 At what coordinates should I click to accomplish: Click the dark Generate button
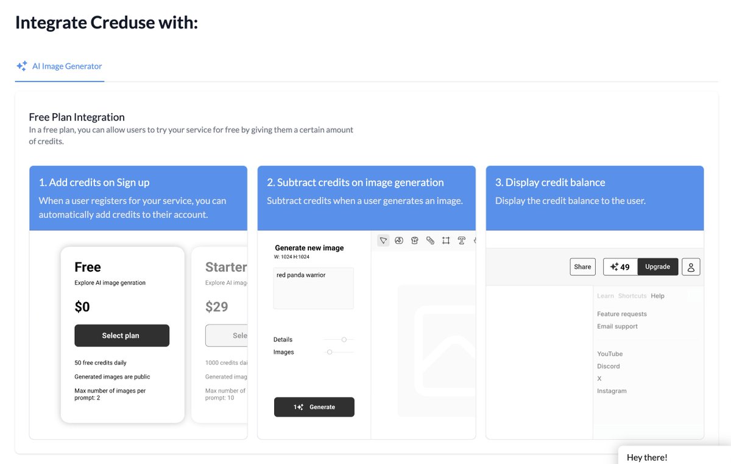[314, 407]
